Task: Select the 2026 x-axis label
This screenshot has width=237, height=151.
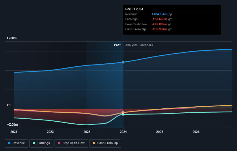Action: 196,132
